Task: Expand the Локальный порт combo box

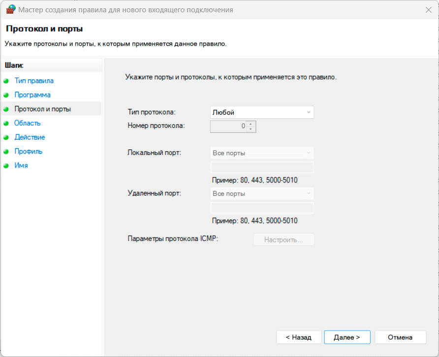Action: 262,153
